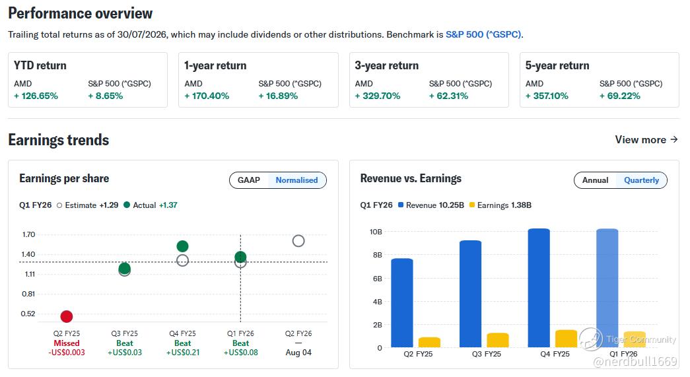The height and width of the screenshot is (377, 690).
Task: Click the YTD return card
Action: coord(88,80)
